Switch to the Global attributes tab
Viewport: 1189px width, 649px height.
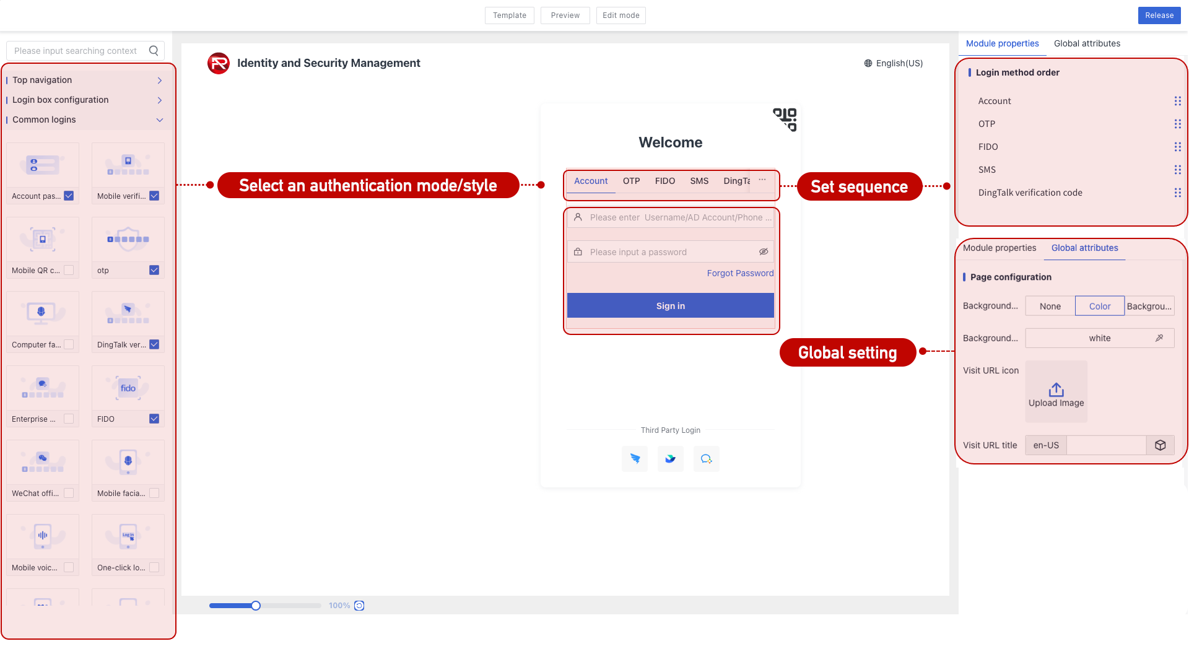(x=1087, y=43)
